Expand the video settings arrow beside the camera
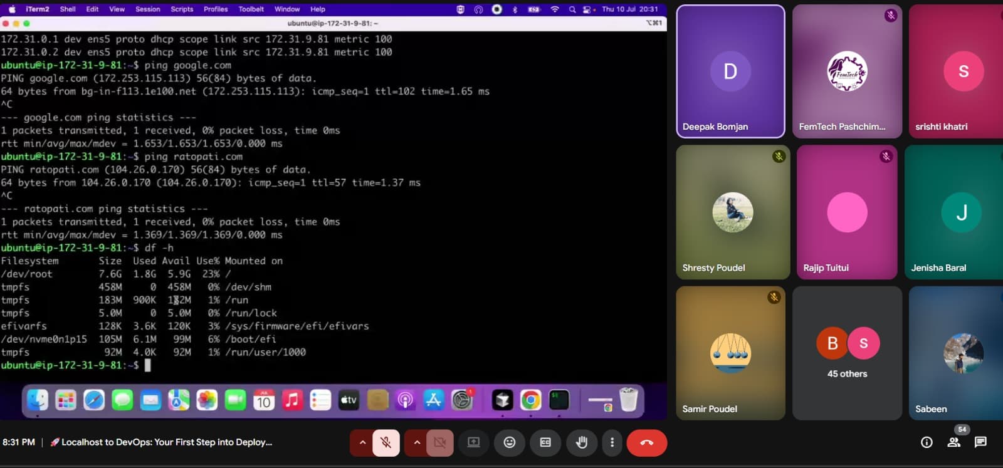 416,443
